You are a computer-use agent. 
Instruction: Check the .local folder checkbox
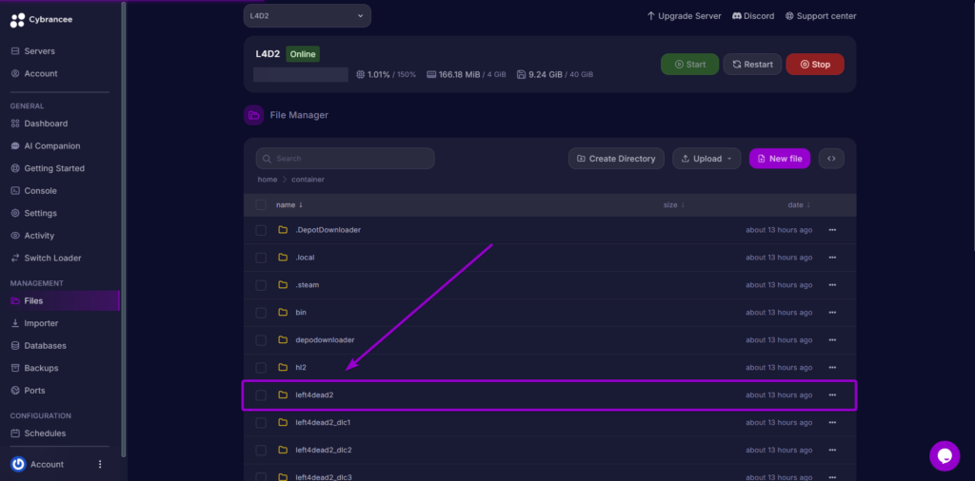tap(261, 258)
